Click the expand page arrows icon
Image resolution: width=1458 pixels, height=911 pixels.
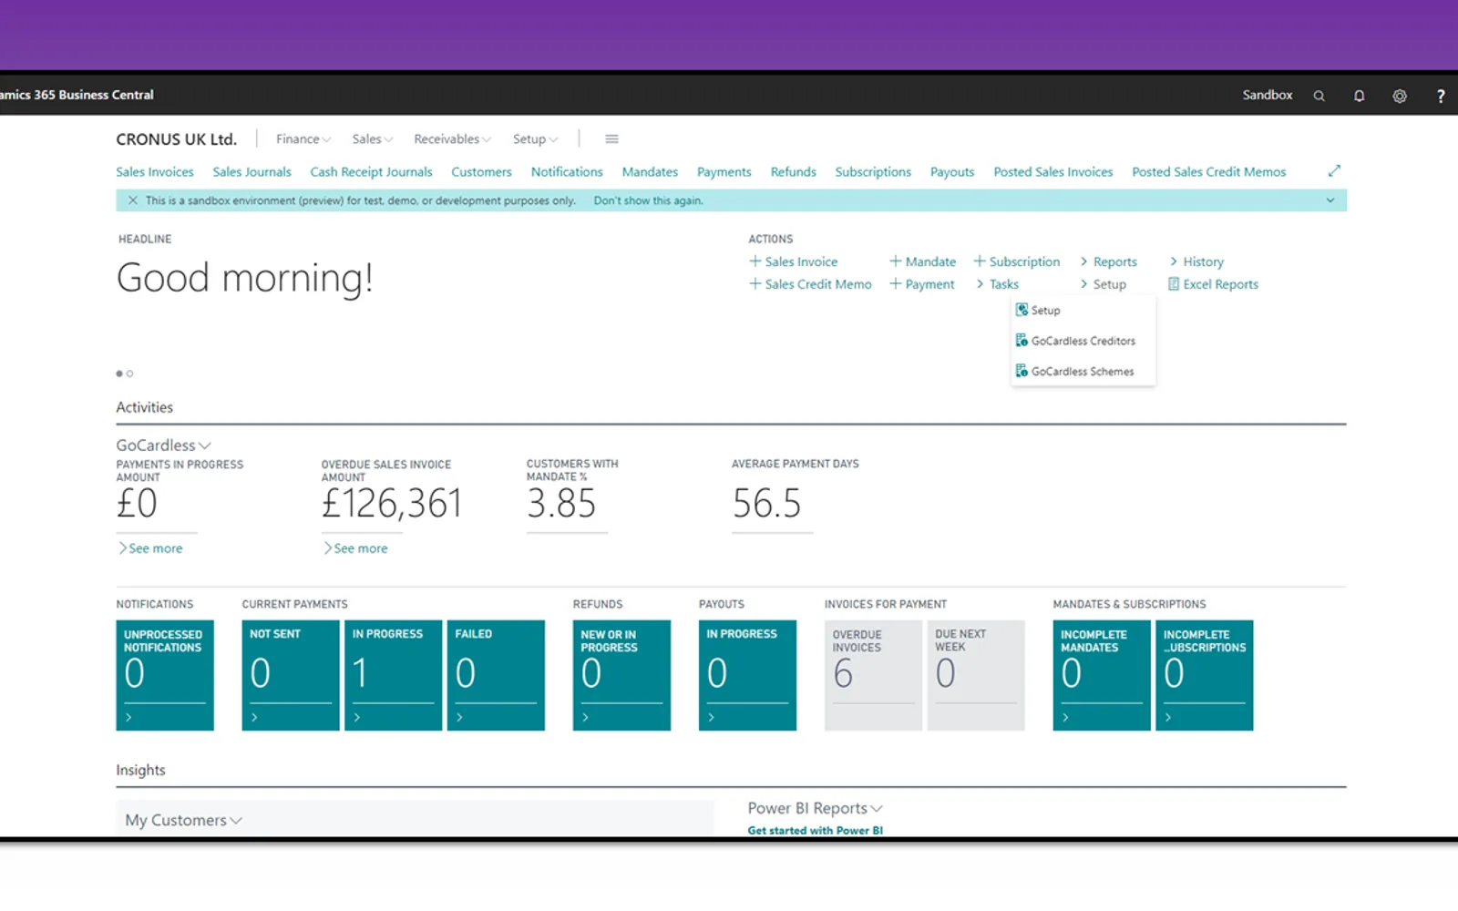point(1334,171)
